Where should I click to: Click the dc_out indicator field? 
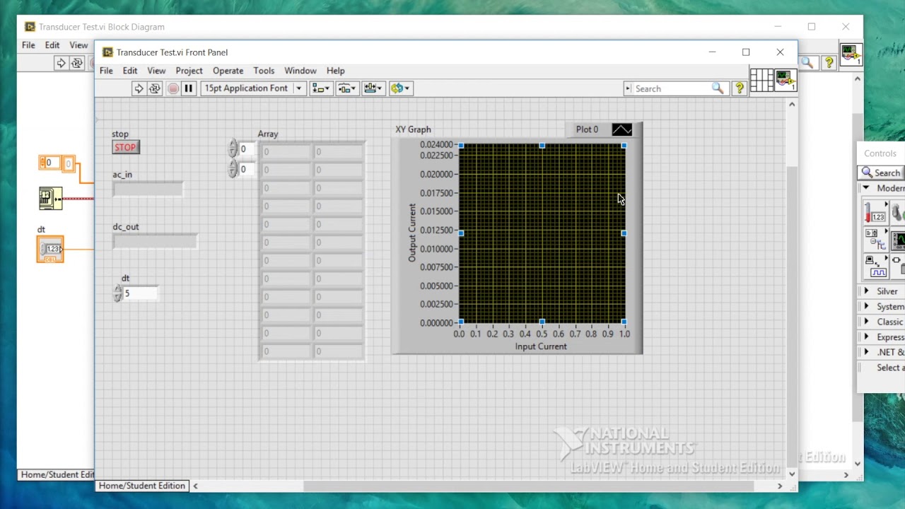[x=155, y=241]
